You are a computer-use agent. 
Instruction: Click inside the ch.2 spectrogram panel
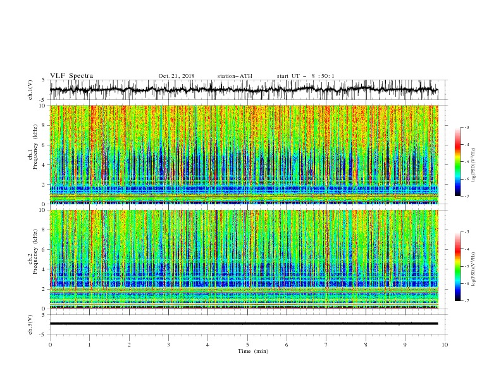[x=244, y=259]
